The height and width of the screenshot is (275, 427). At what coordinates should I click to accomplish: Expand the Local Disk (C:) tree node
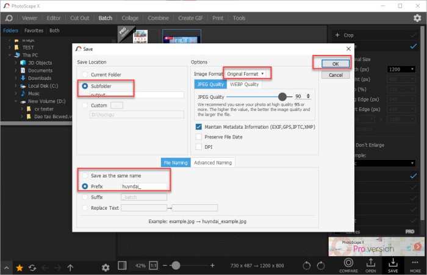pyautogui.click(x=16, y=86)
